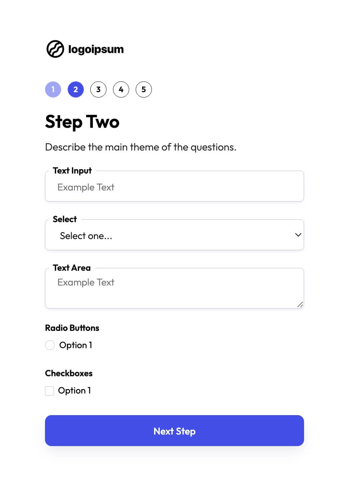Select the Option 1 radio button
Viewport: 344px width, 481px height.
[50, 345]
